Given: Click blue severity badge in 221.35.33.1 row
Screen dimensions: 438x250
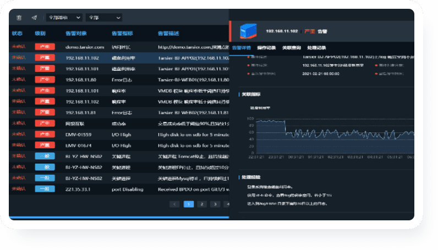Looking at the screenshot, I should [45, 189].
